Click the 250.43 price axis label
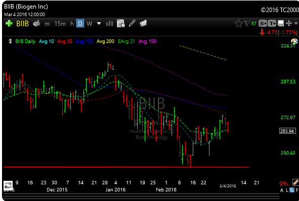Screen dimensions: 299x201 [288, 153]
